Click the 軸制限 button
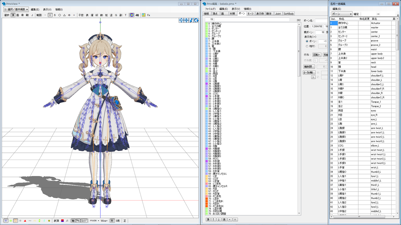This screenshot has width=401, height=225. (x=309, y=67)
